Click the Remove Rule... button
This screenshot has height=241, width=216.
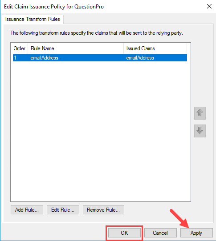point(103,209)
